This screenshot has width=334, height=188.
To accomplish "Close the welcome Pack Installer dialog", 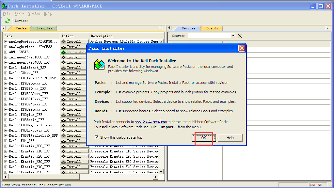I will (242, 48).
